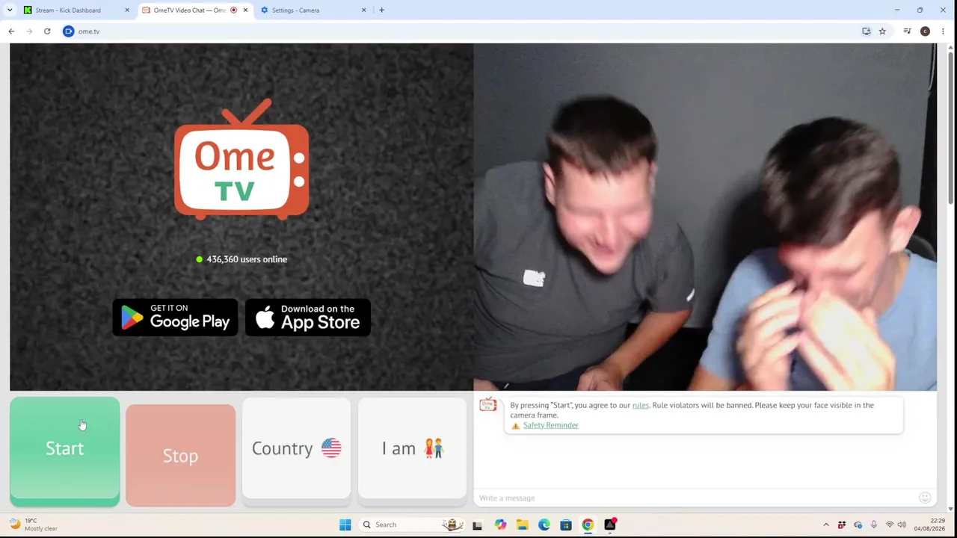Click the volume speaker tray icon
Screen dimensions: 957x538
(902, 525)
